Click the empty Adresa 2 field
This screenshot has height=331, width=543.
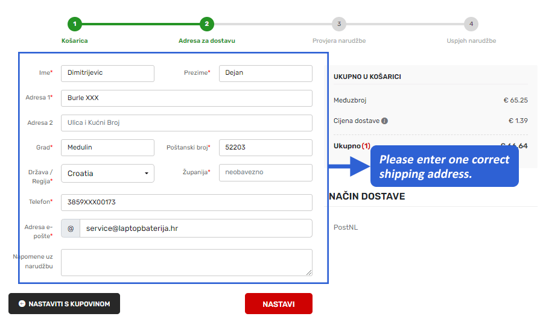coord(186,123)
